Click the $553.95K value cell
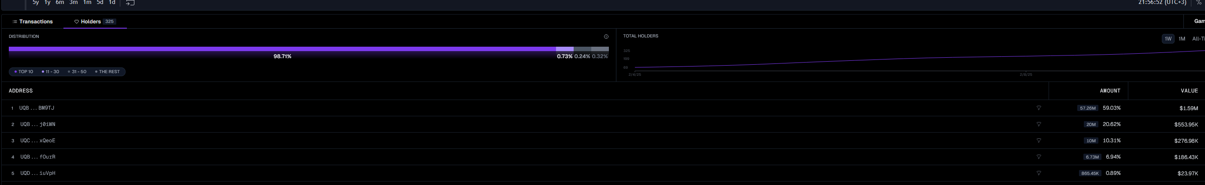The width and height of the screenshot is (1205, 185). click(x=1186, y=125)
